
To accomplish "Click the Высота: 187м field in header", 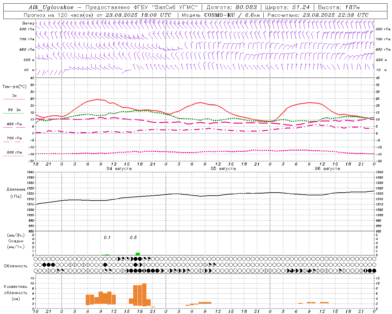I will click(339, 7).
